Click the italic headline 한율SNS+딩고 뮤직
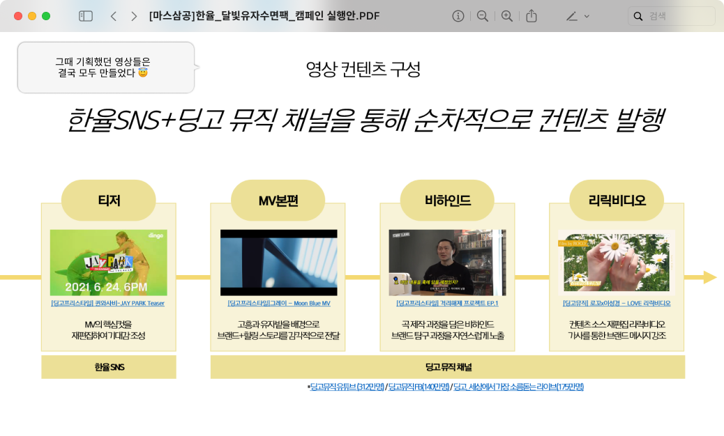Image resolution: width=724 pixels, height=436 pixels. (x=365, y=120)
